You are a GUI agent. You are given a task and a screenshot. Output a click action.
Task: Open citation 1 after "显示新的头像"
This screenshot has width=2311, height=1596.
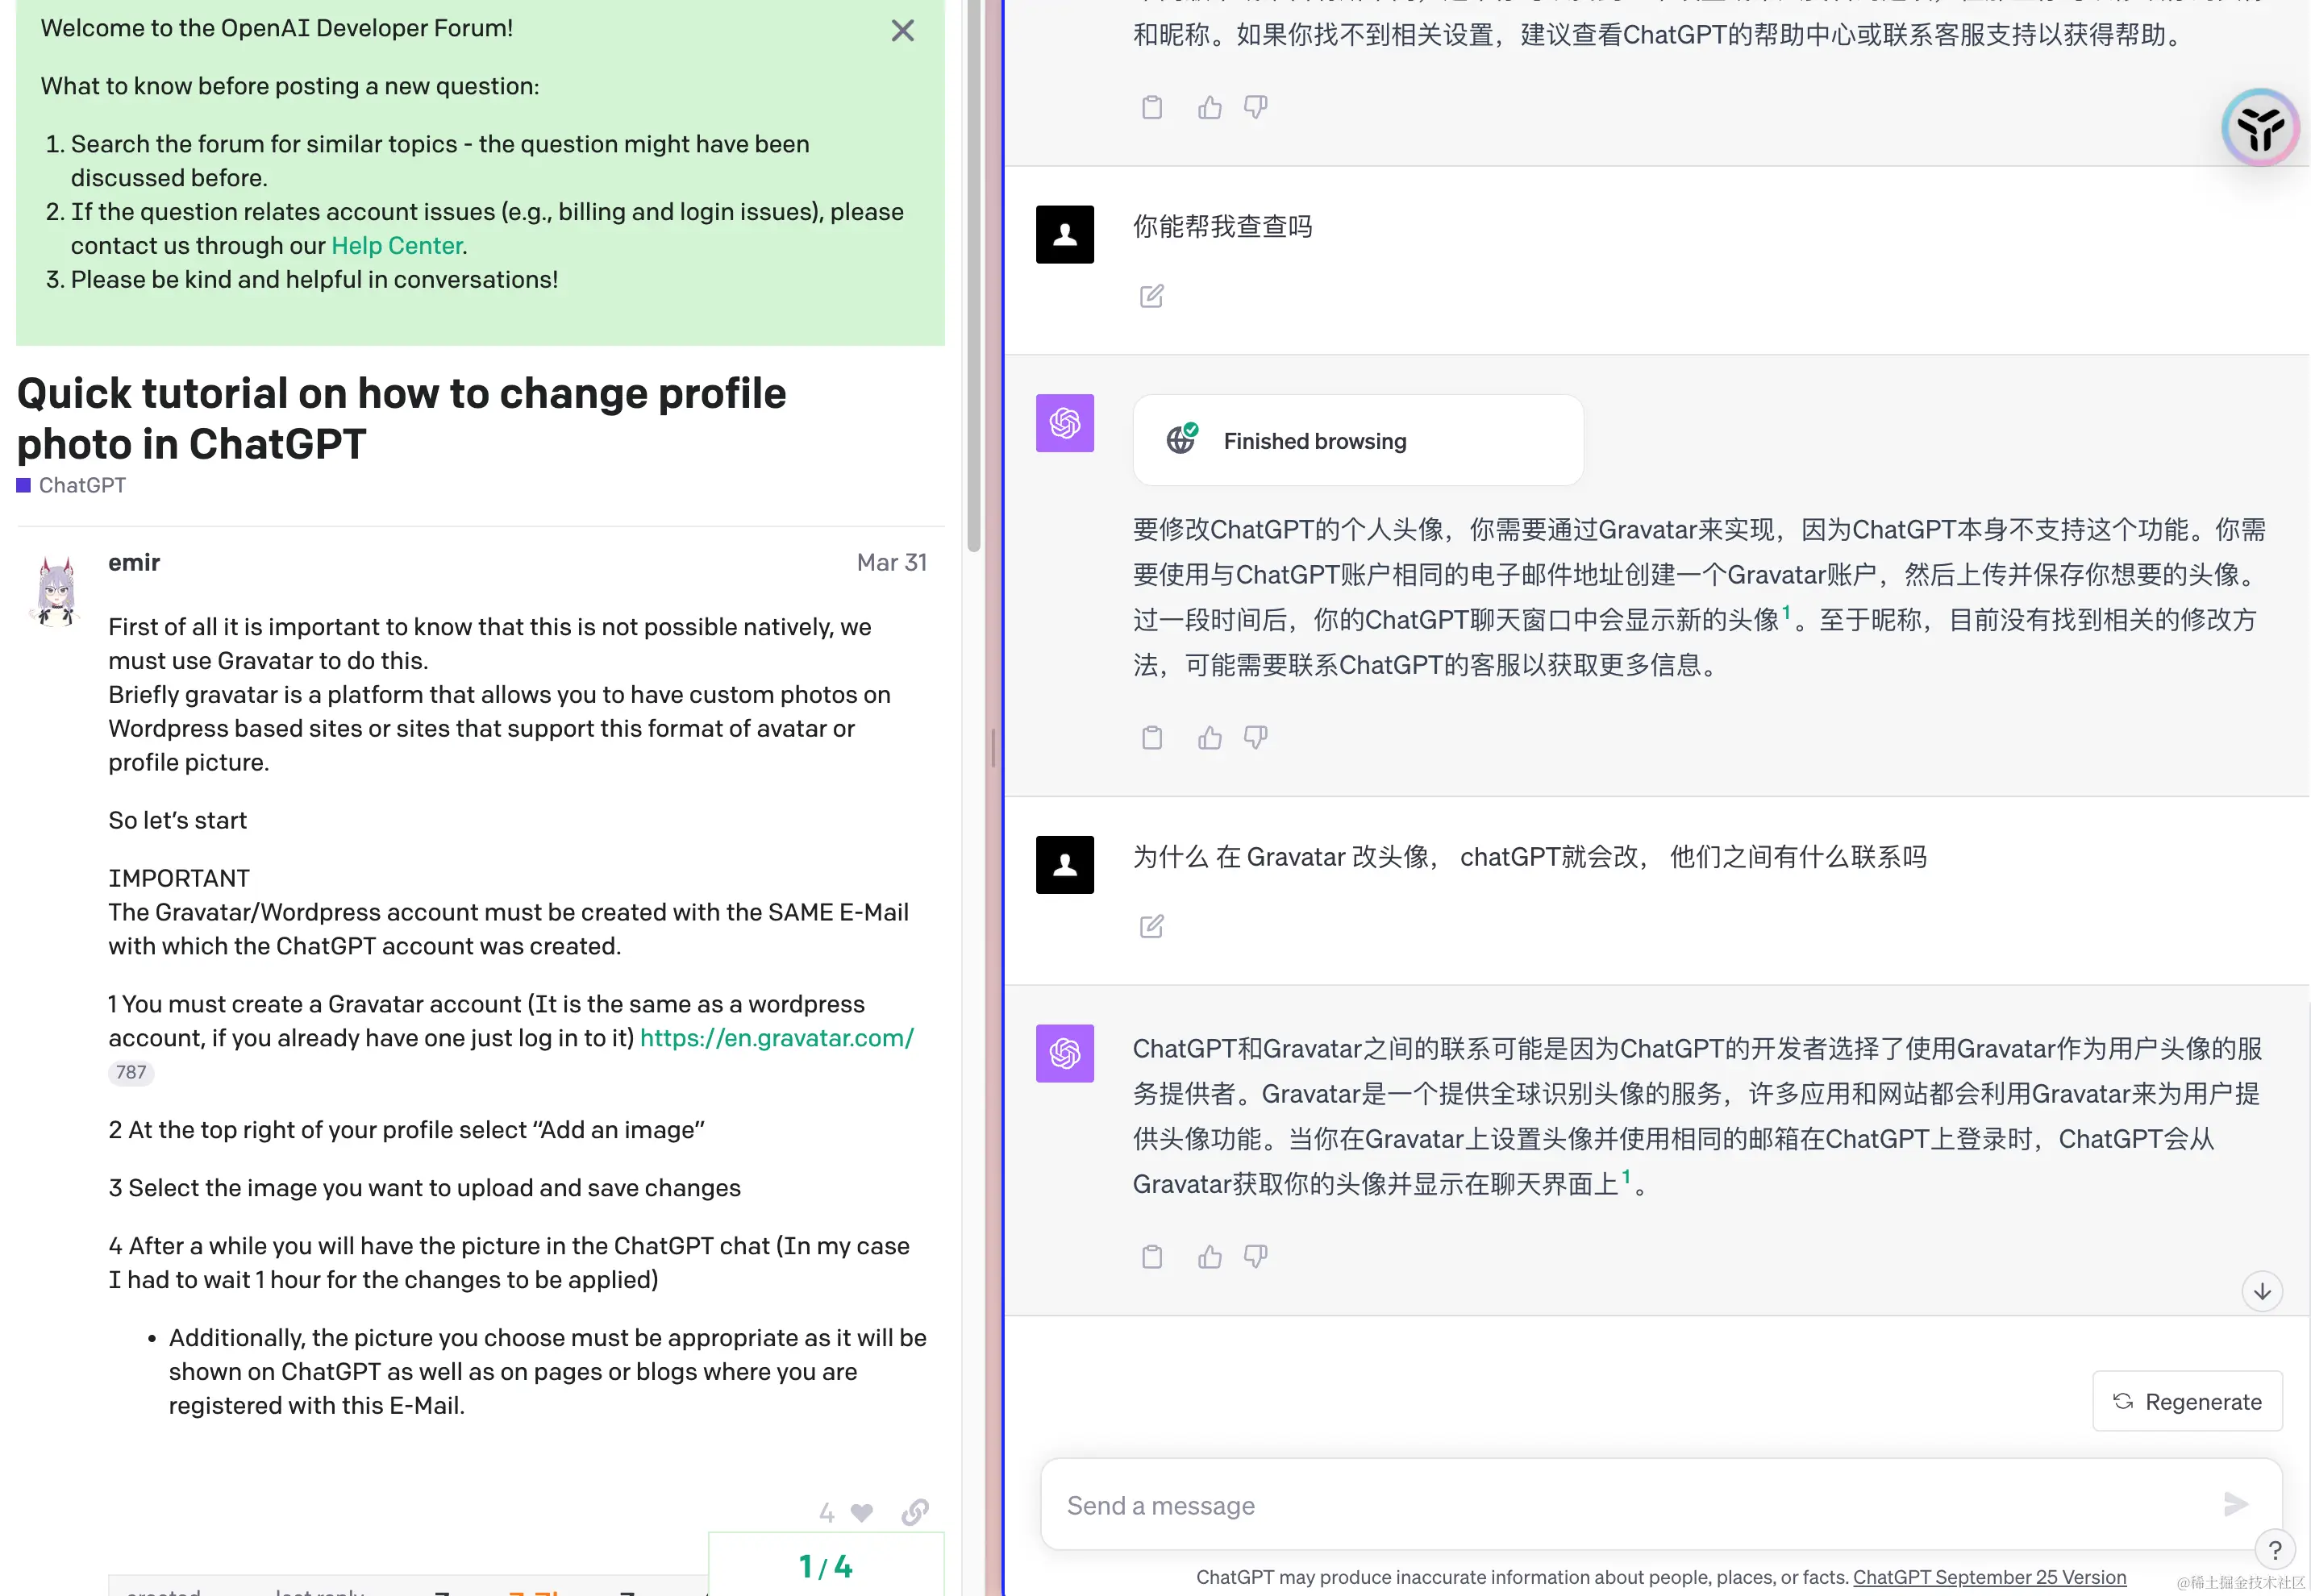[1786, 613]
